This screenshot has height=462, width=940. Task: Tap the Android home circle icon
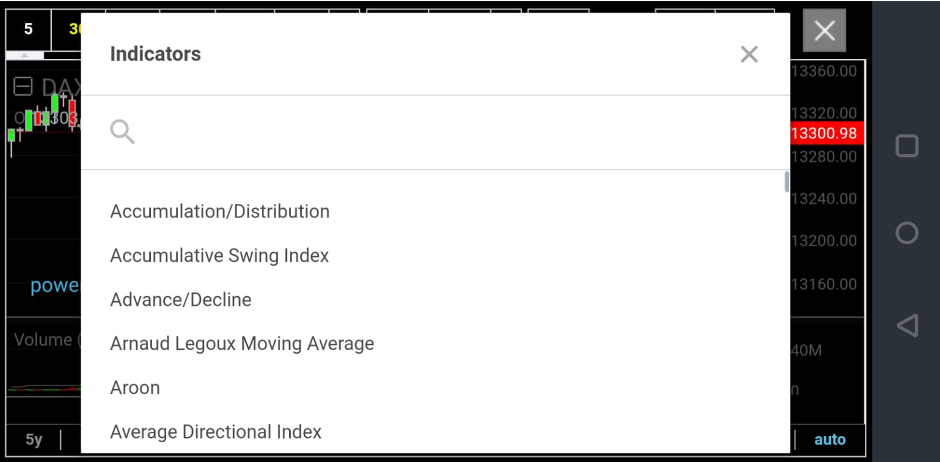(x=907, y=233)
